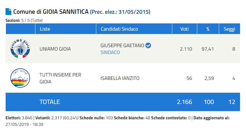The width and height of the screenshot is (246, 128).
Task: Click the % column header
Action: click(x=208, y=29)
